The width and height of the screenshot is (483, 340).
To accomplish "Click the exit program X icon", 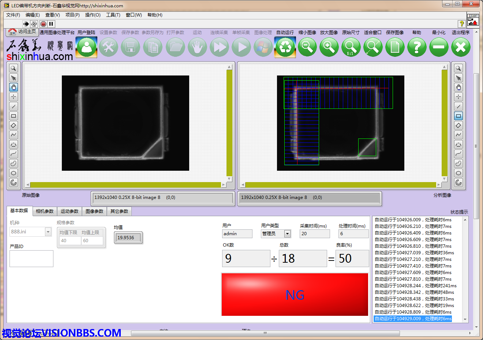I will click(x=461, y=47).
